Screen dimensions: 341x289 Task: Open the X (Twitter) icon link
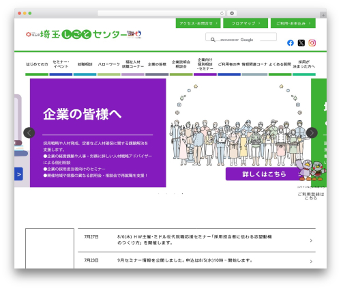point(301,43)
